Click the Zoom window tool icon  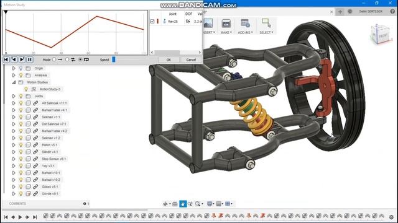pos(190,204)
